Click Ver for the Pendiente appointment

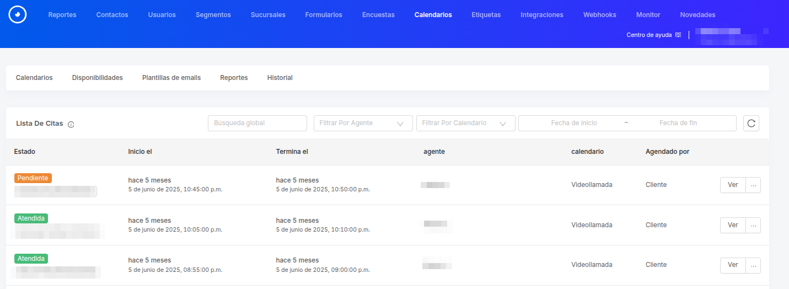click(x=733, y=185)
